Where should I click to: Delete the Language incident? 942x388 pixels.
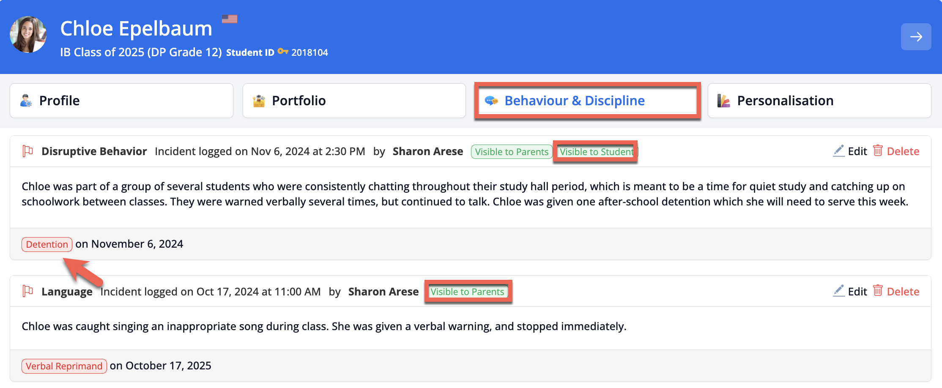pos(903,292)
